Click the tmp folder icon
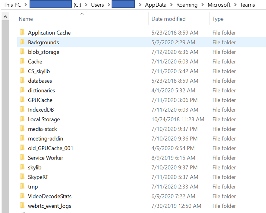The image size is (266, 213). 22,186
